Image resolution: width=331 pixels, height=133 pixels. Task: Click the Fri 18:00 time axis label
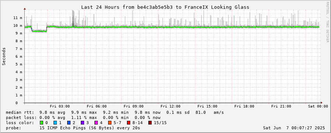(x=244, y=106)
